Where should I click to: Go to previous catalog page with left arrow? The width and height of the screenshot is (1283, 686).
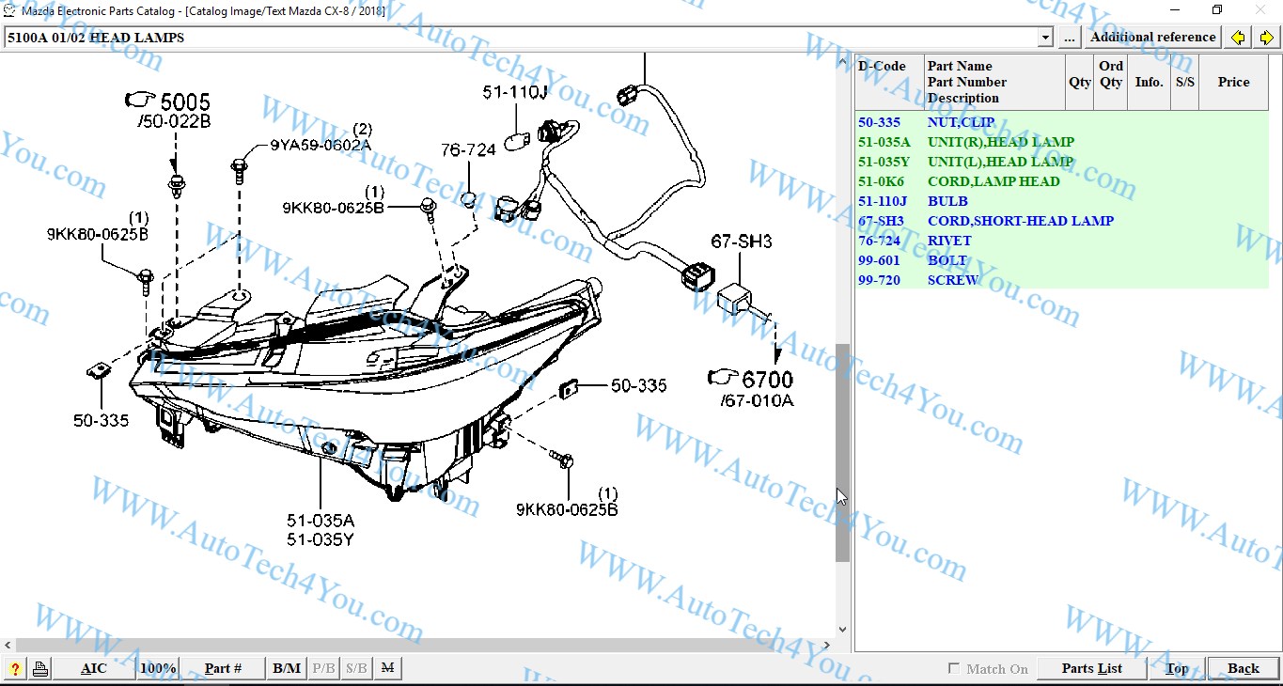coord(1238,38)
